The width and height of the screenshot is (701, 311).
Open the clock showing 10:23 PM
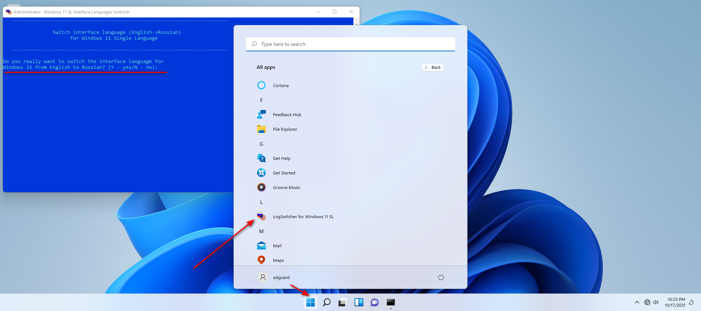click(x=675, y=302)
